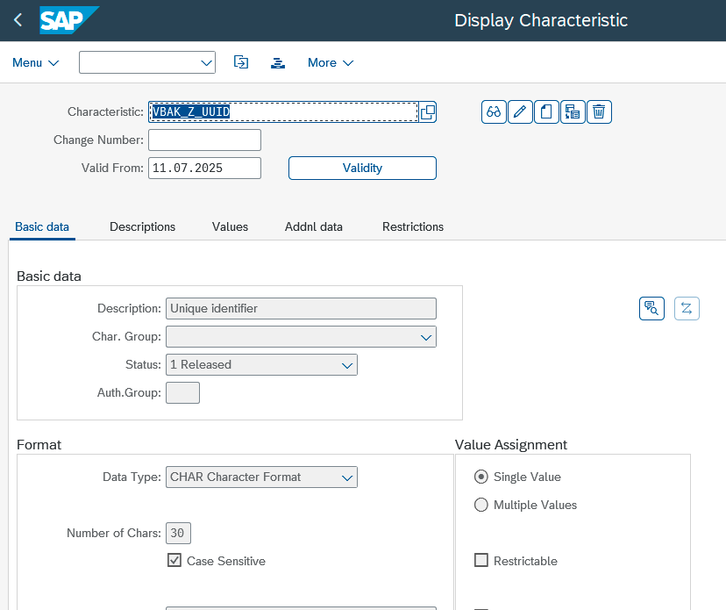
Task: Open the Menu dropdown
Action: click(x=36, y=62)
